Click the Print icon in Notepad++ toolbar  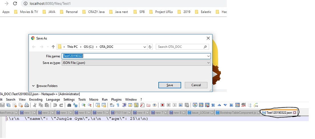tap(27, 105)
